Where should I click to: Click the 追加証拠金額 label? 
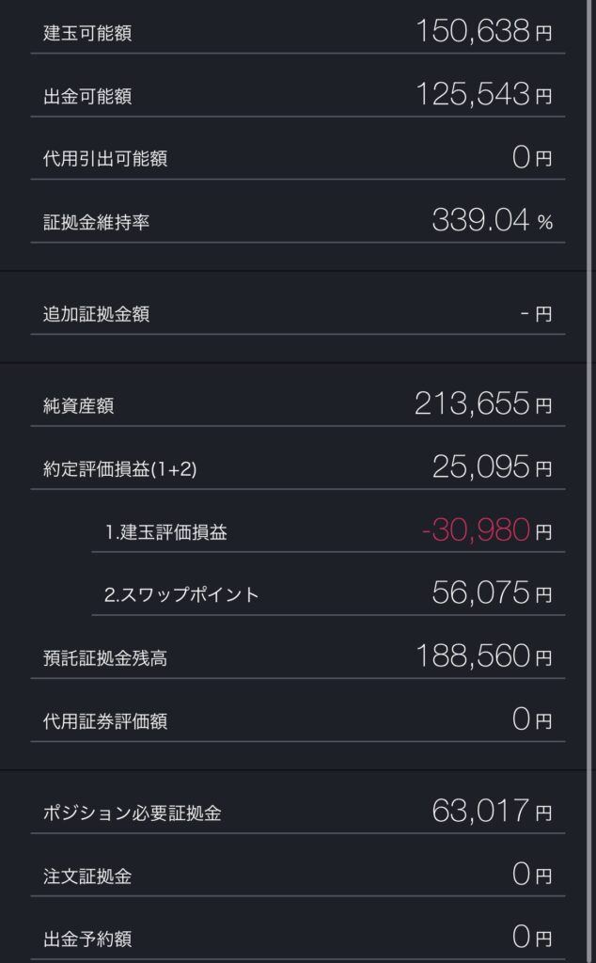pyautogui.click(x=96, y=314)
